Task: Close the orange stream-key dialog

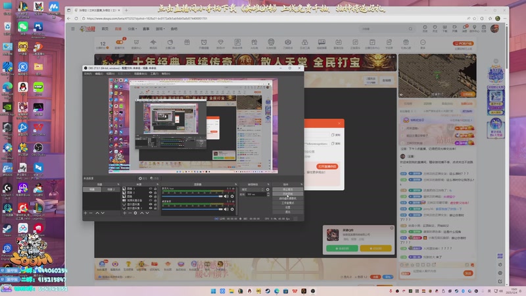Action: tap(339, 123)
